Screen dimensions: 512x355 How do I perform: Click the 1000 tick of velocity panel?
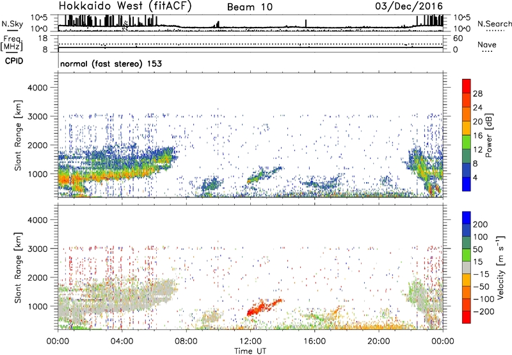tap(38, 306)
